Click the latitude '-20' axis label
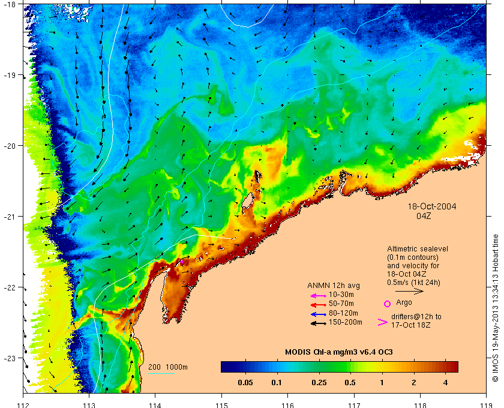This screenshot has height=408, width=504. 9,146
